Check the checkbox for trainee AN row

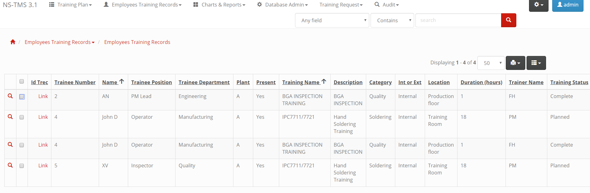coord(22,97)
